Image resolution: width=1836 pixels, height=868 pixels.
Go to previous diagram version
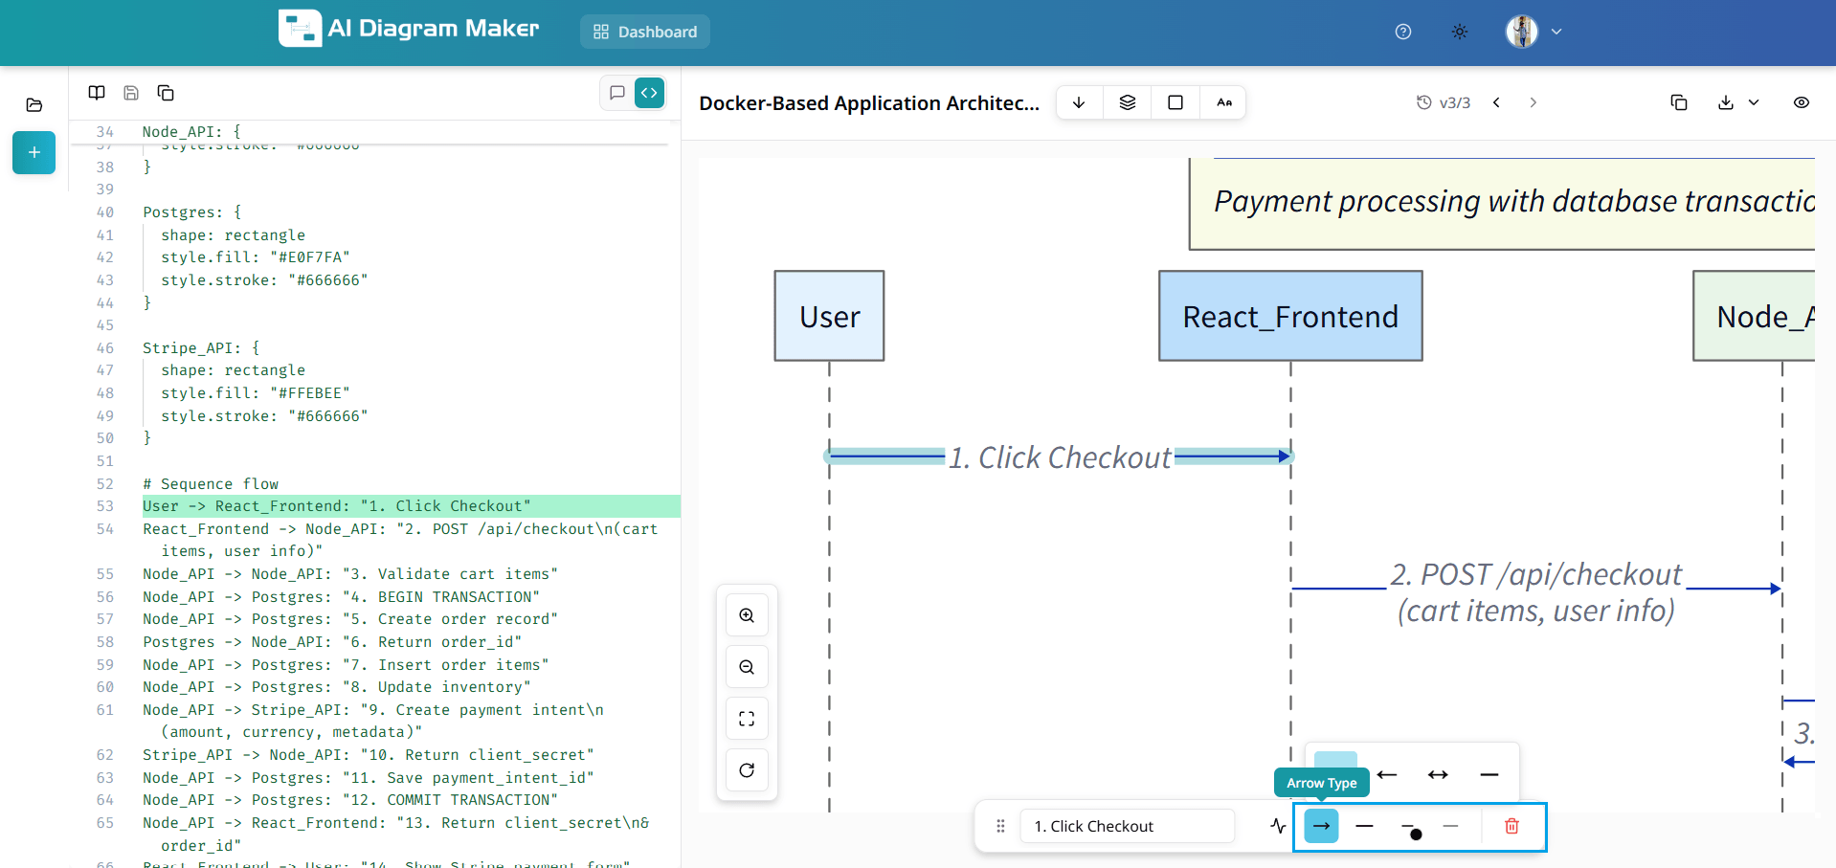(1496, 102)
